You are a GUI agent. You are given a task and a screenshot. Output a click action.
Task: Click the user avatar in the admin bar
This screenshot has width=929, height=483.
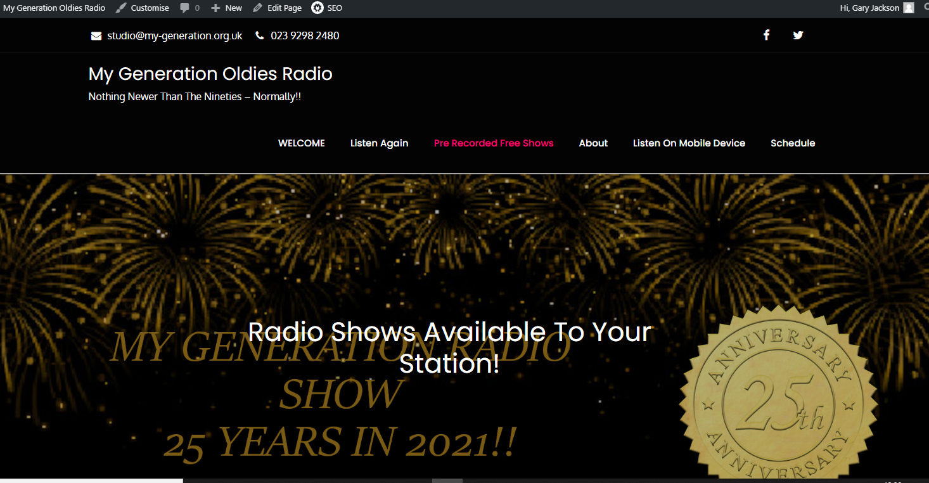point(909,8)
